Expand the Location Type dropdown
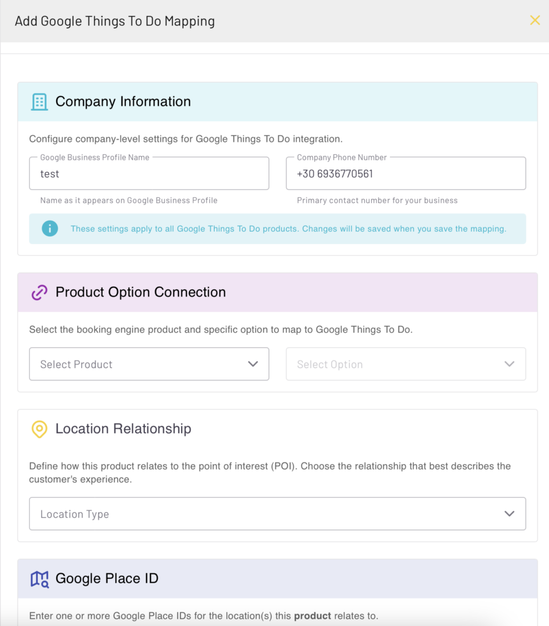Image resolution: width=549 pixels, height=626 pixels. (x=277, y=514)
